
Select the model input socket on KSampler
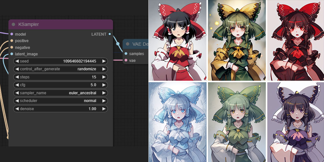(12, 34)
